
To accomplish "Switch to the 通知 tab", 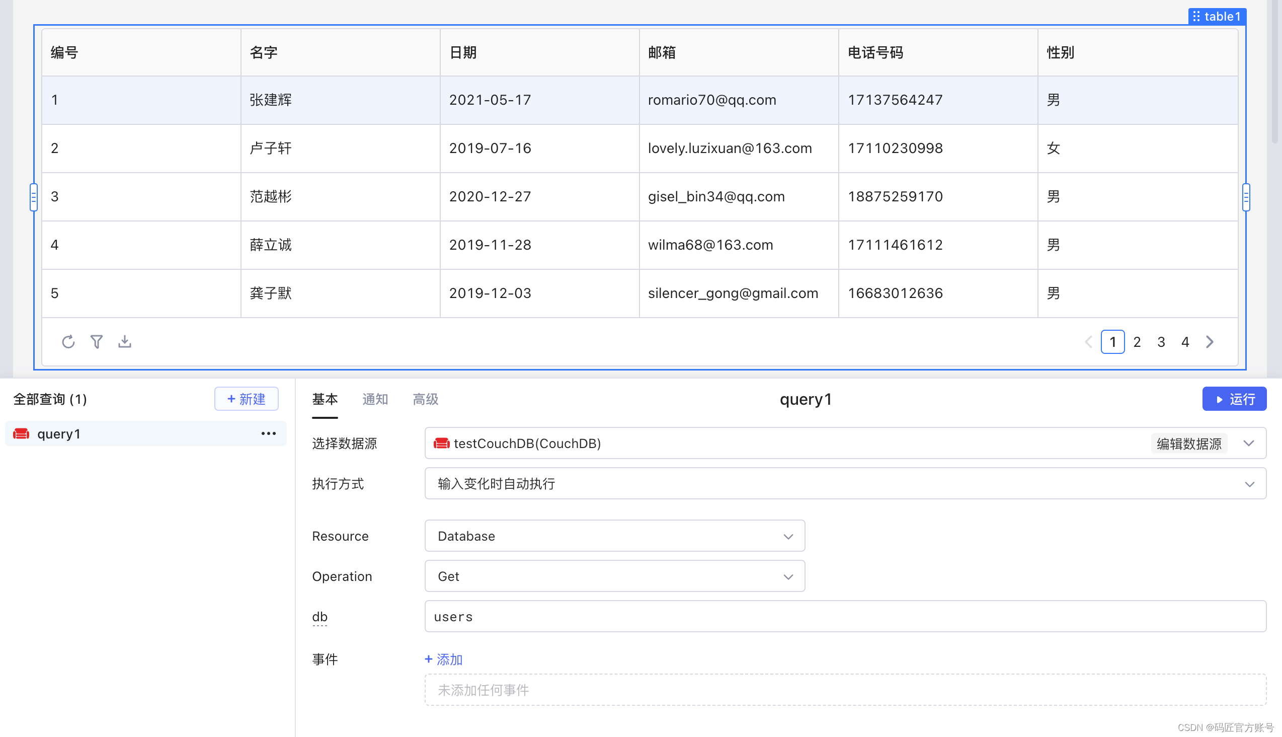I will tap(375, 399).
